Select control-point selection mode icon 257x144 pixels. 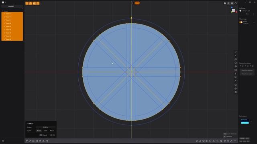coord(27,3)
